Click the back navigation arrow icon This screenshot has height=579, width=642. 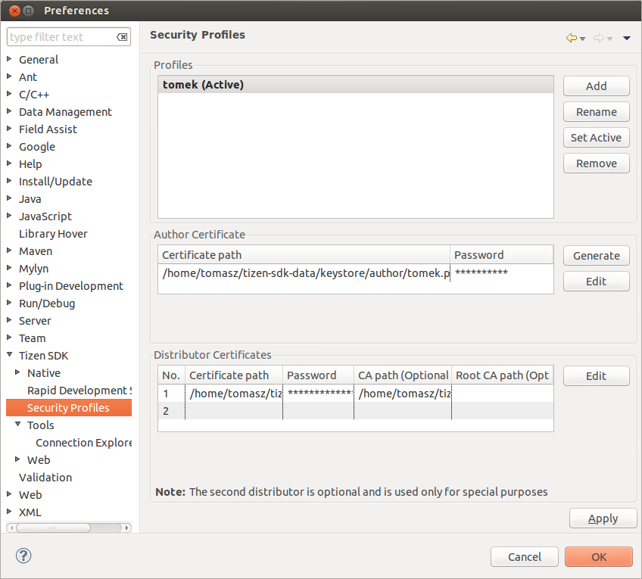click(x=571, y=38)
